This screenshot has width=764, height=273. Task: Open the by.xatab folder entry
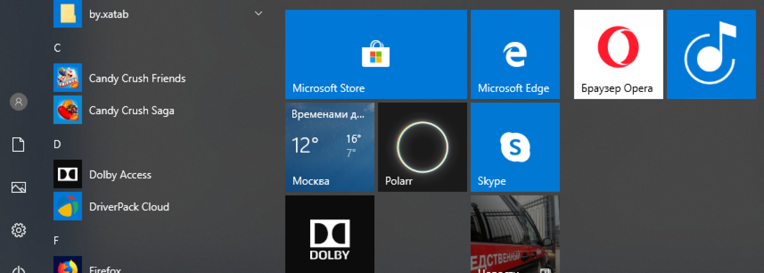[x=109, y=14]
